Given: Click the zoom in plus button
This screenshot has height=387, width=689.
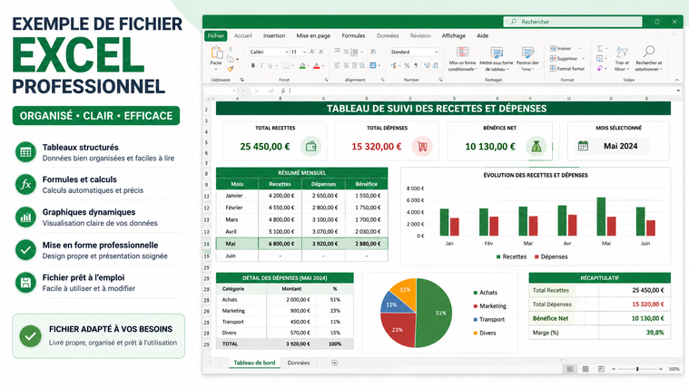Looking at the screenshot, I should click(x=661, y=369).
